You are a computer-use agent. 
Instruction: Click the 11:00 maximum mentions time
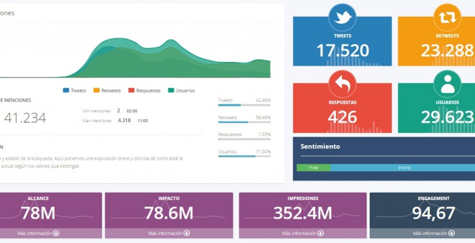pyautogui.click(x=142, y=120)
